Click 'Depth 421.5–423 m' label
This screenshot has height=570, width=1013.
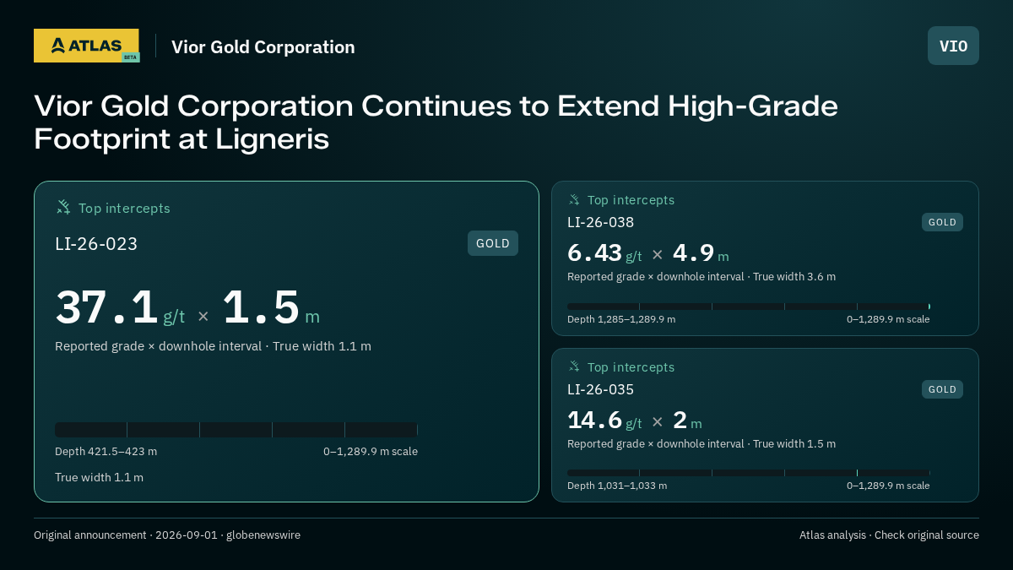click(106, 452)
